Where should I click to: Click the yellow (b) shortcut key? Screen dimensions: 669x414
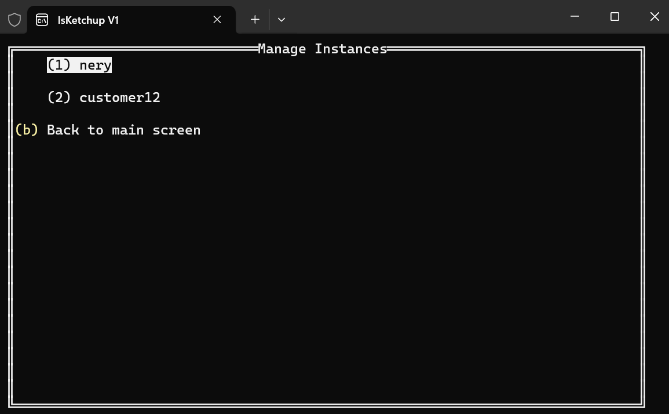coord(27,130)
